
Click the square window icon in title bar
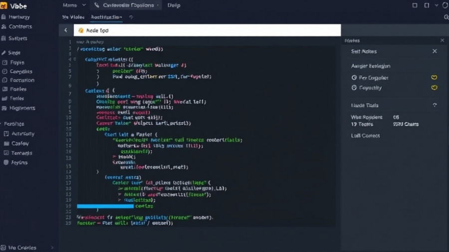click(415, 5)
